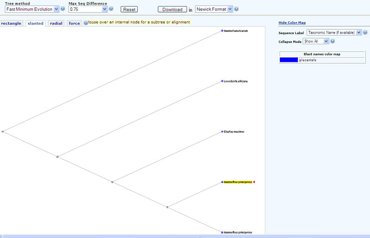Click Mammut americanum species label
Image resolution: width=370 pixels, height=238 pixels.
point(236,31)
